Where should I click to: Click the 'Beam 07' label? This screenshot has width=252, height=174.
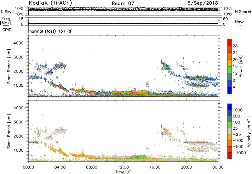click(123, 3)
